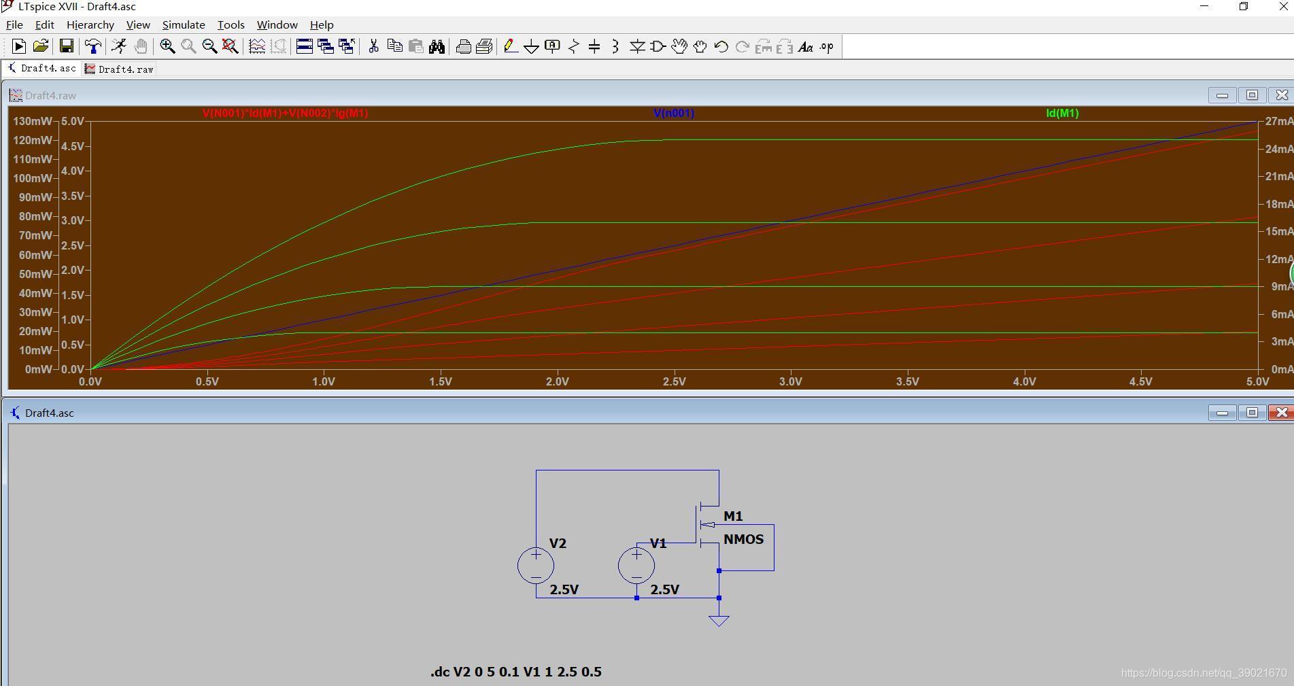Click the Paste clipboard icon
The height and width of the screenshot is (686, 1294).
tap(415, 46)
